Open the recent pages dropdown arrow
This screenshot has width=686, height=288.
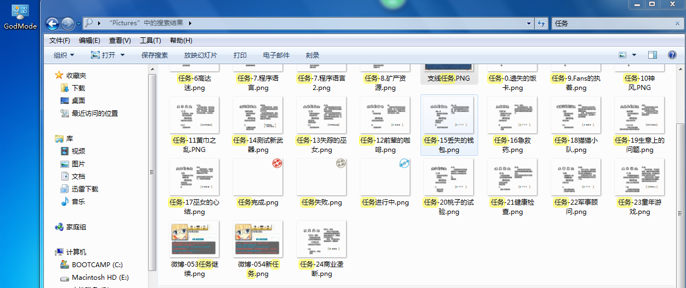pyautogui.click(x=79, y=24)
